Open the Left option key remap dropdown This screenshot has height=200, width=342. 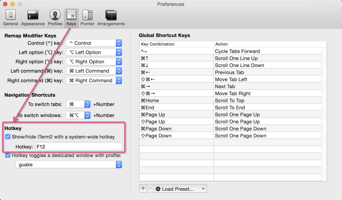click(x=94, y=52)
